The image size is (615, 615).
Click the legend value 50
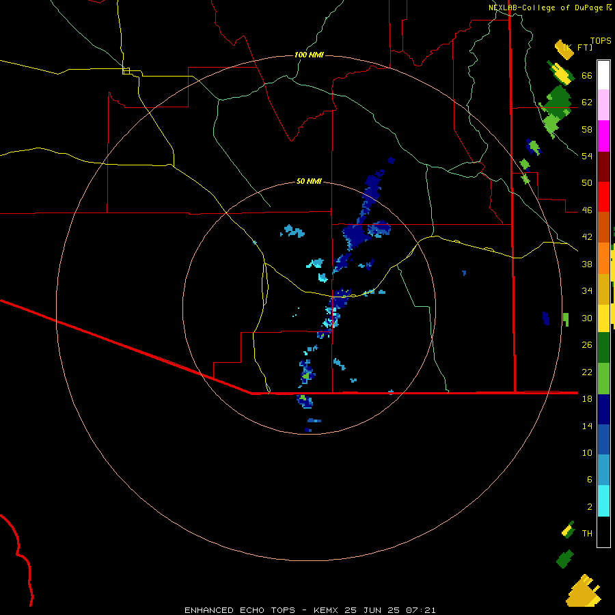587,182
